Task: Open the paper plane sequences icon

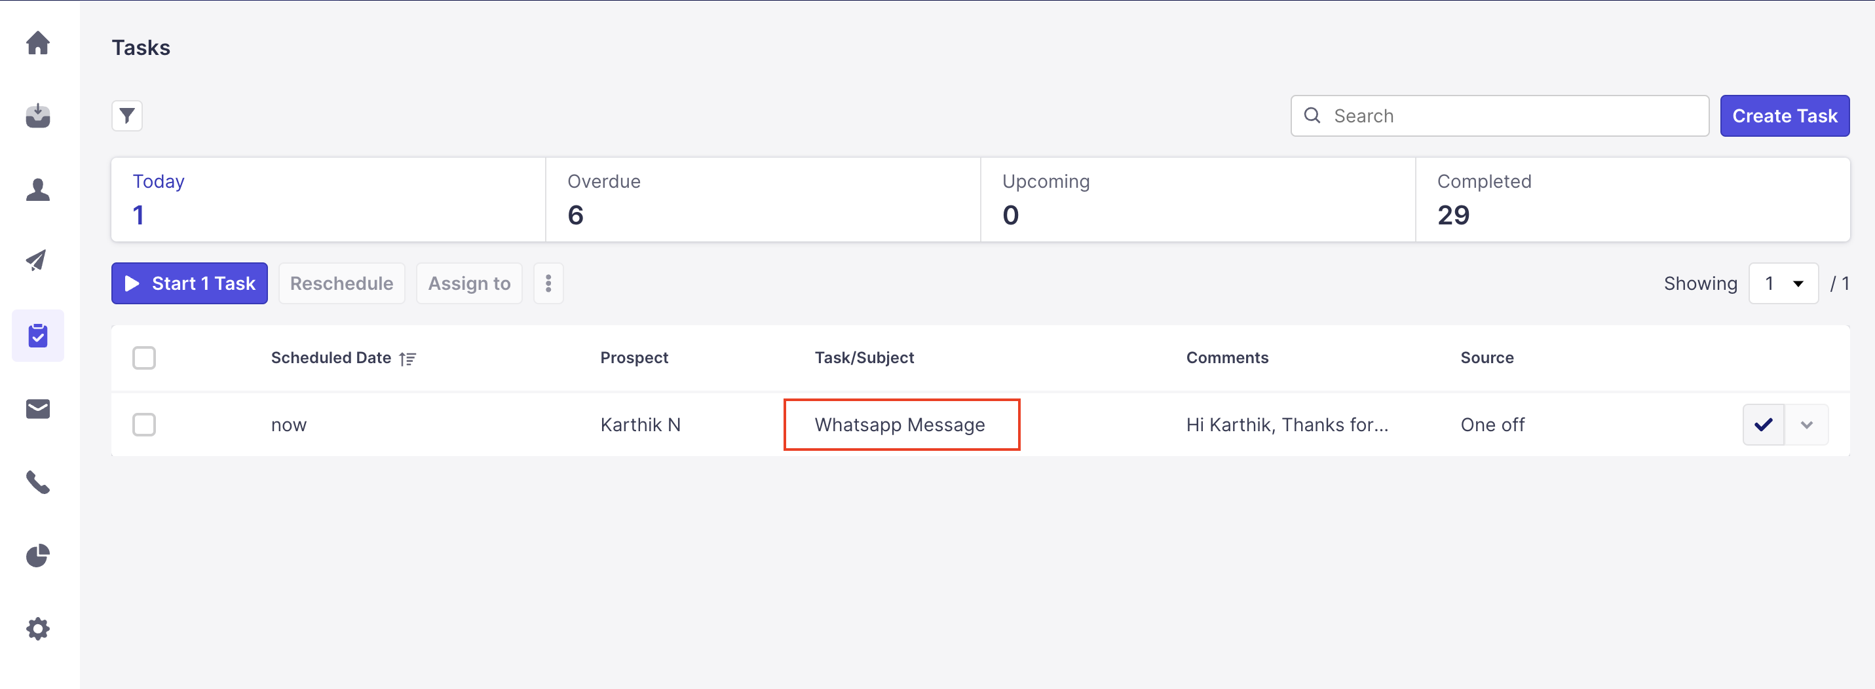Action: pos(38,261)
